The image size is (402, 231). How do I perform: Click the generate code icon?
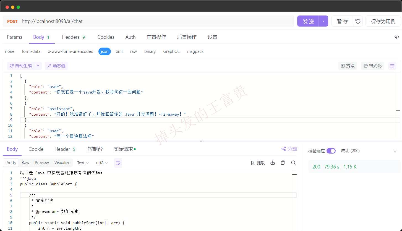(397, 37)
